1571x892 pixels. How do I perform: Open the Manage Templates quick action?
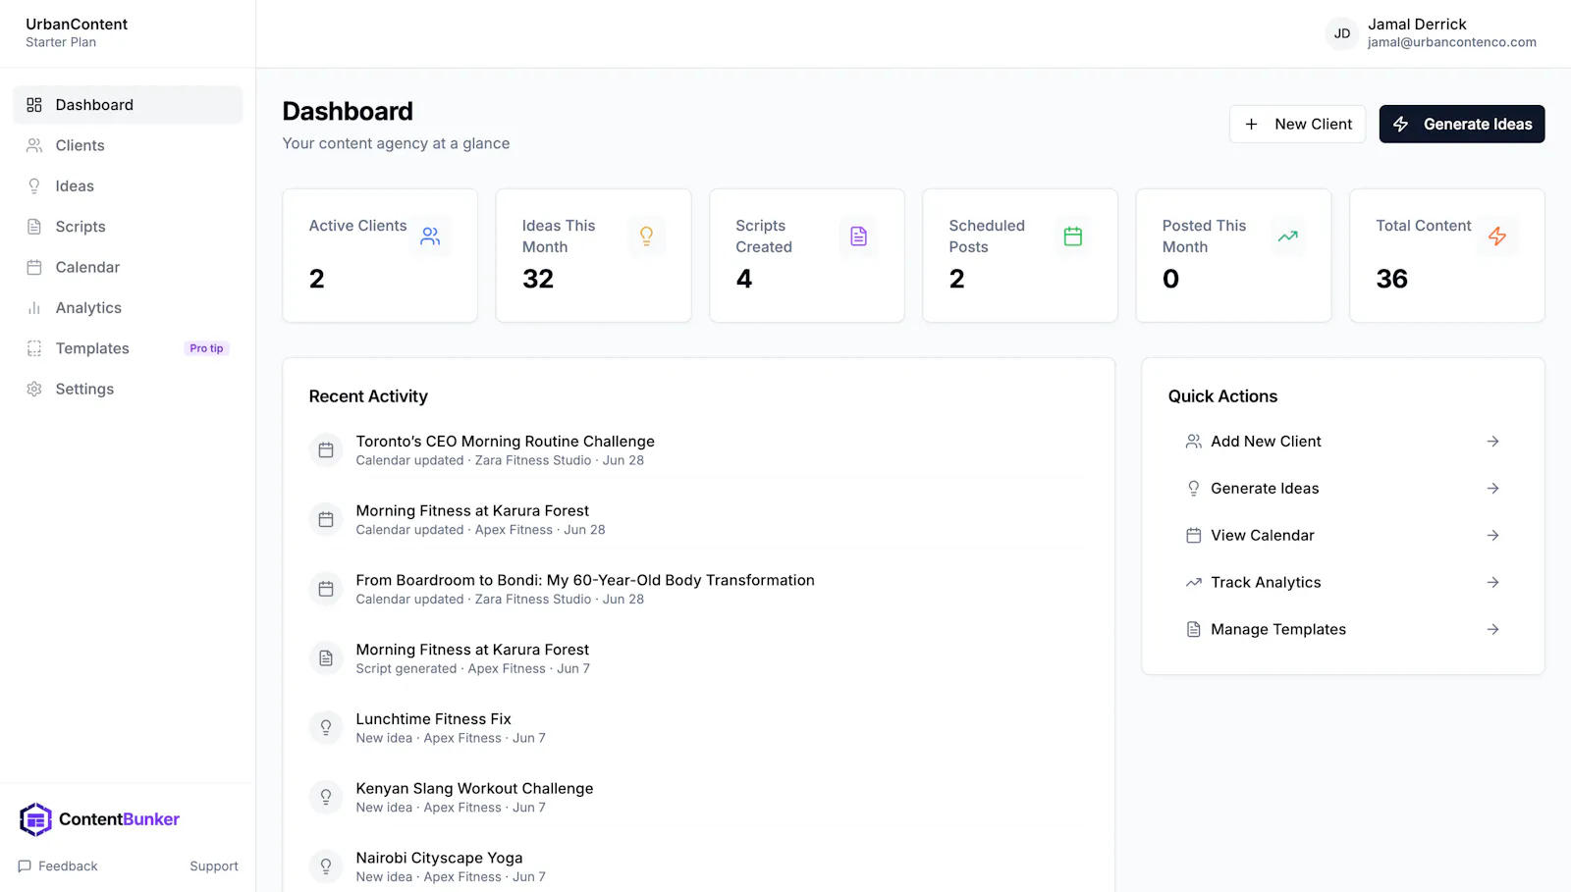[1342, 630]
